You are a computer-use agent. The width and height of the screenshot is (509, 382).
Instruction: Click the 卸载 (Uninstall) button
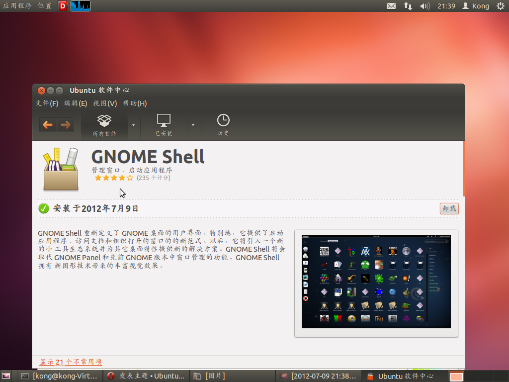(449, 208)
